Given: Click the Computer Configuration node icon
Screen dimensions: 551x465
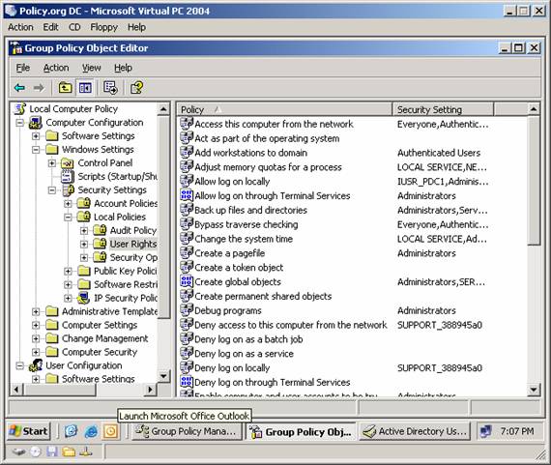Looking at the screenshot, I should tap(36, 123).
